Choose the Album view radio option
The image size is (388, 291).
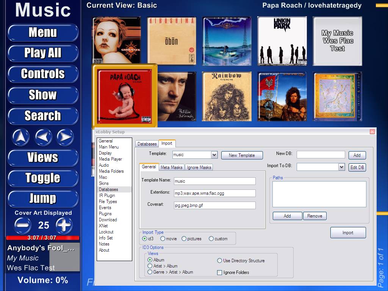pos(150,260)
